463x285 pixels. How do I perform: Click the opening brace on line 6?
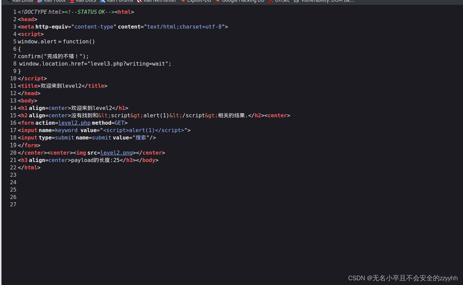(20, 49)
